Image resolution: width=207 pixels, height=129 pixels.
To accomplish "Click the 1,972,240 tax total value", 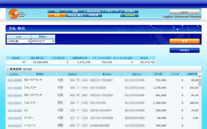I will (84, 62).
